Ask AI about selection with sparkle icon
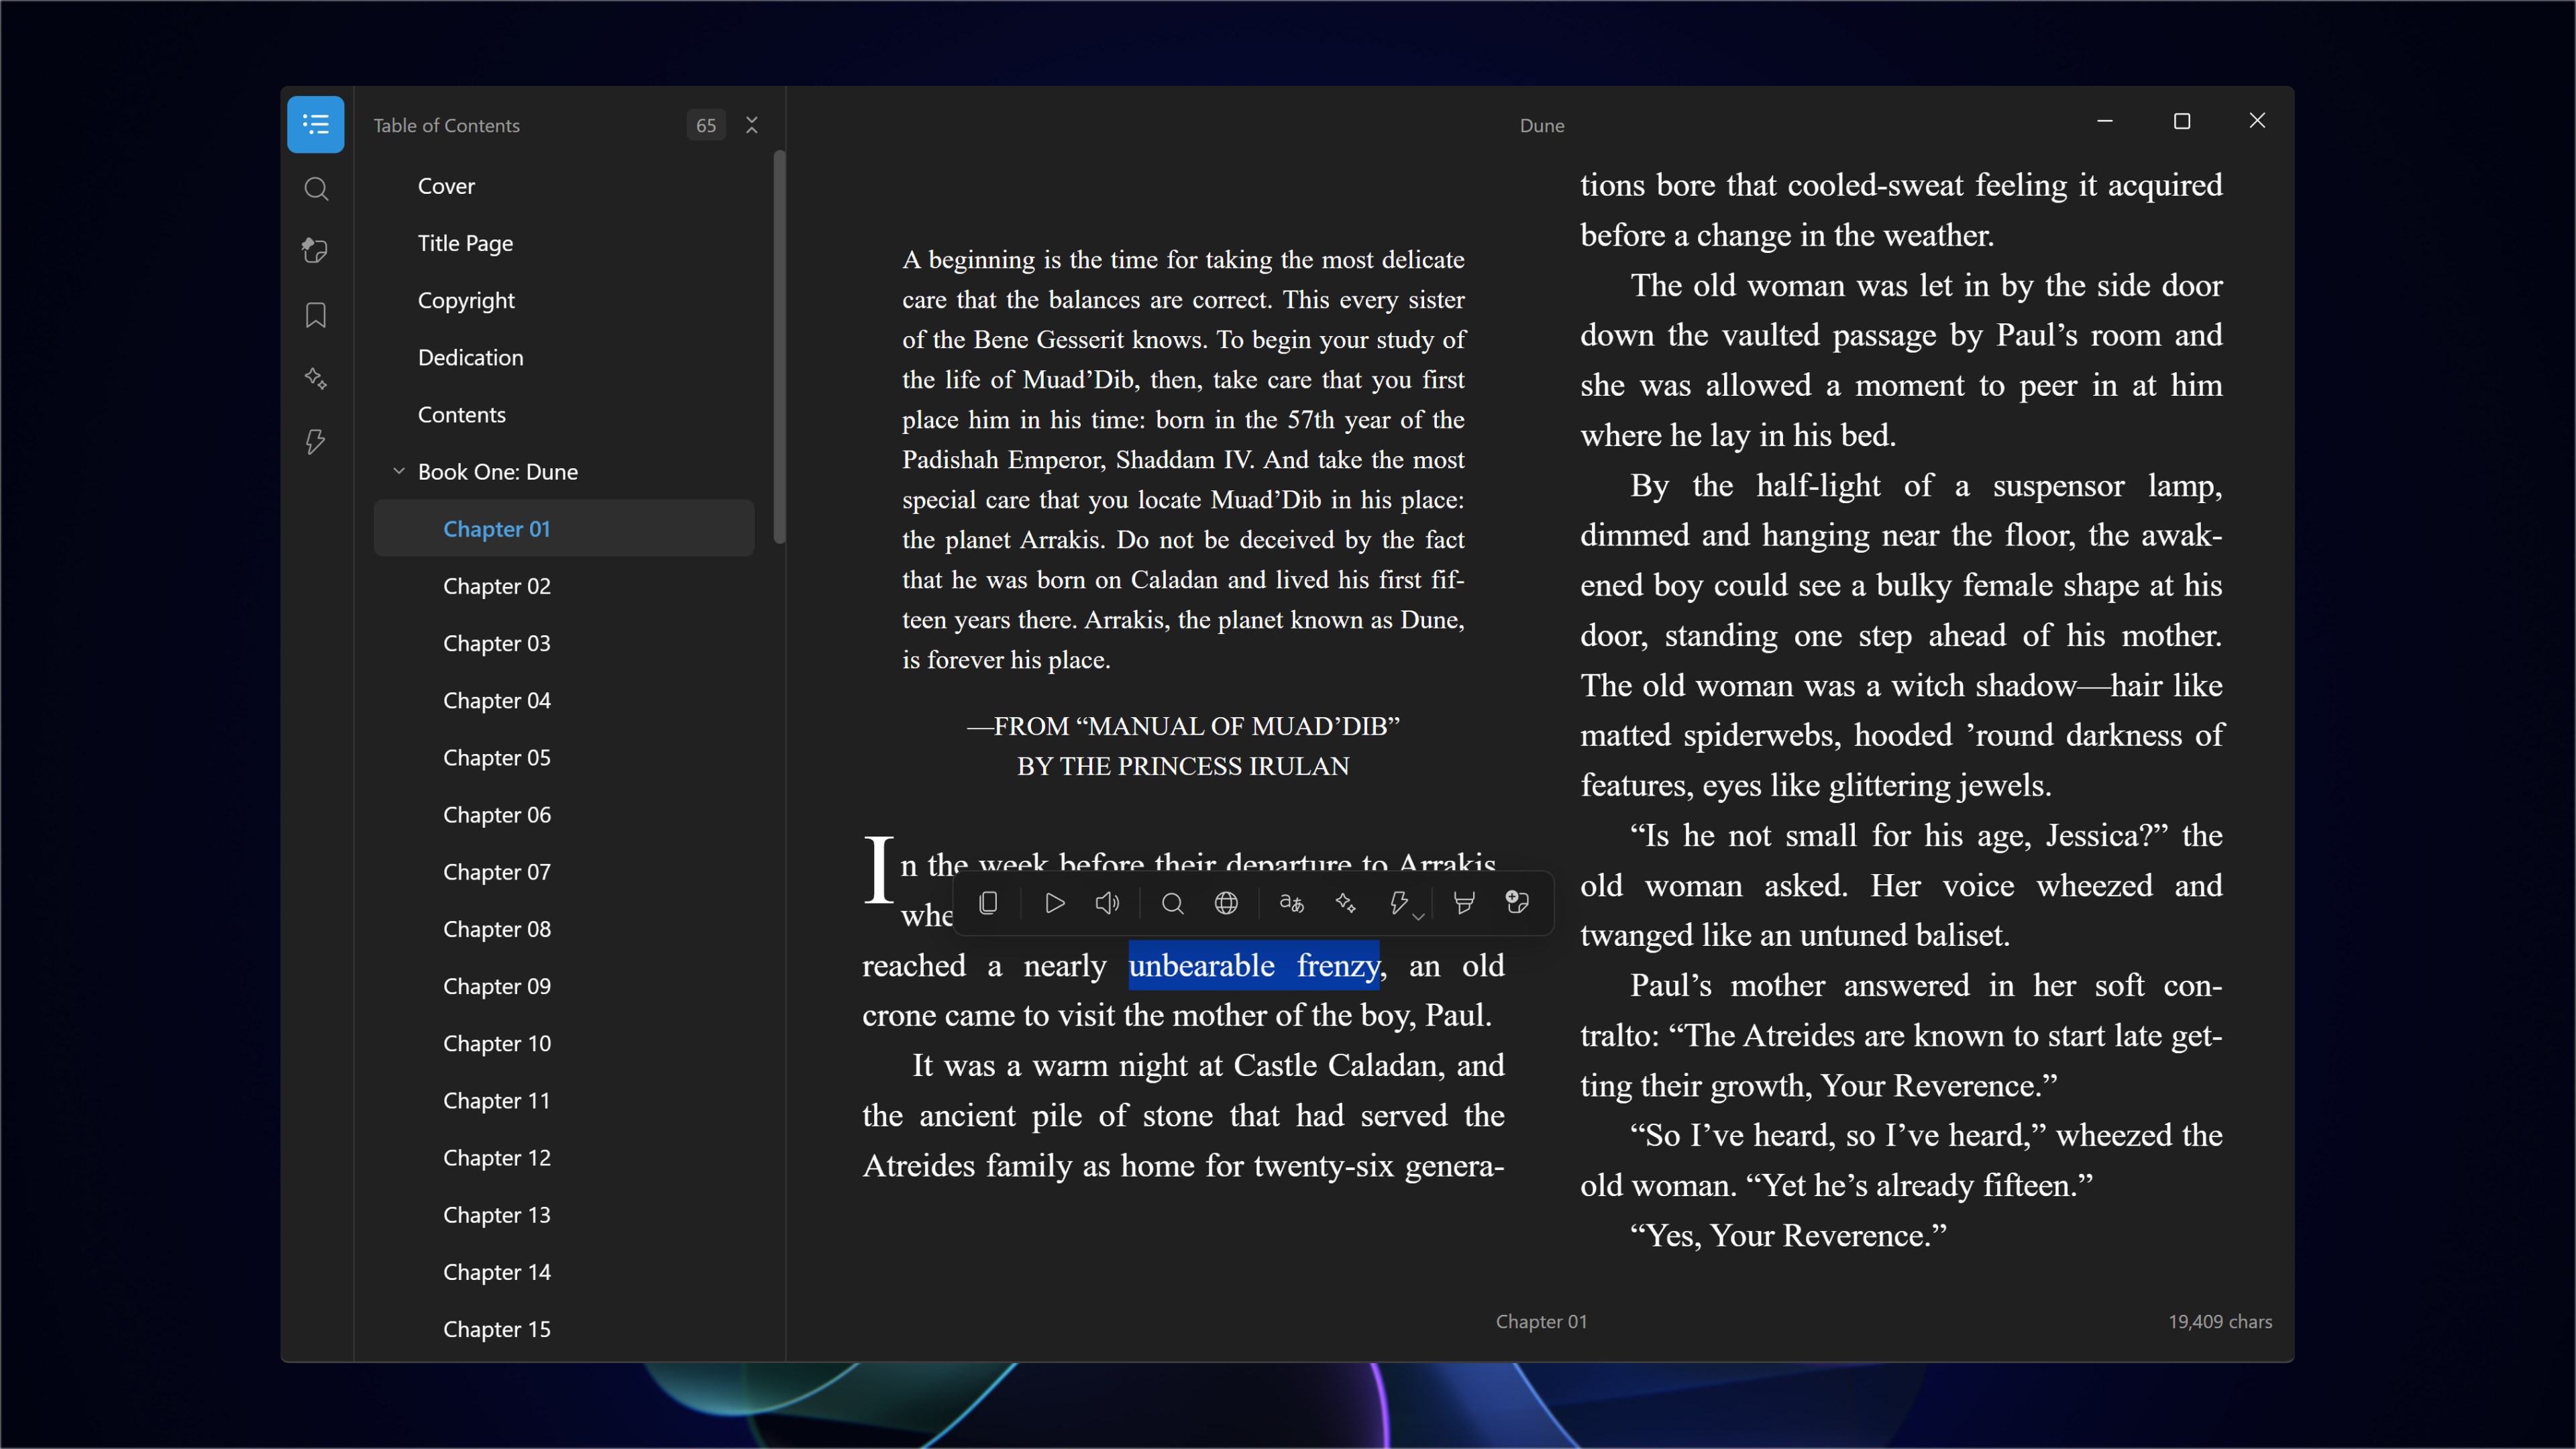Screen dimensions: 2576x1449 tap(1346, 903)
